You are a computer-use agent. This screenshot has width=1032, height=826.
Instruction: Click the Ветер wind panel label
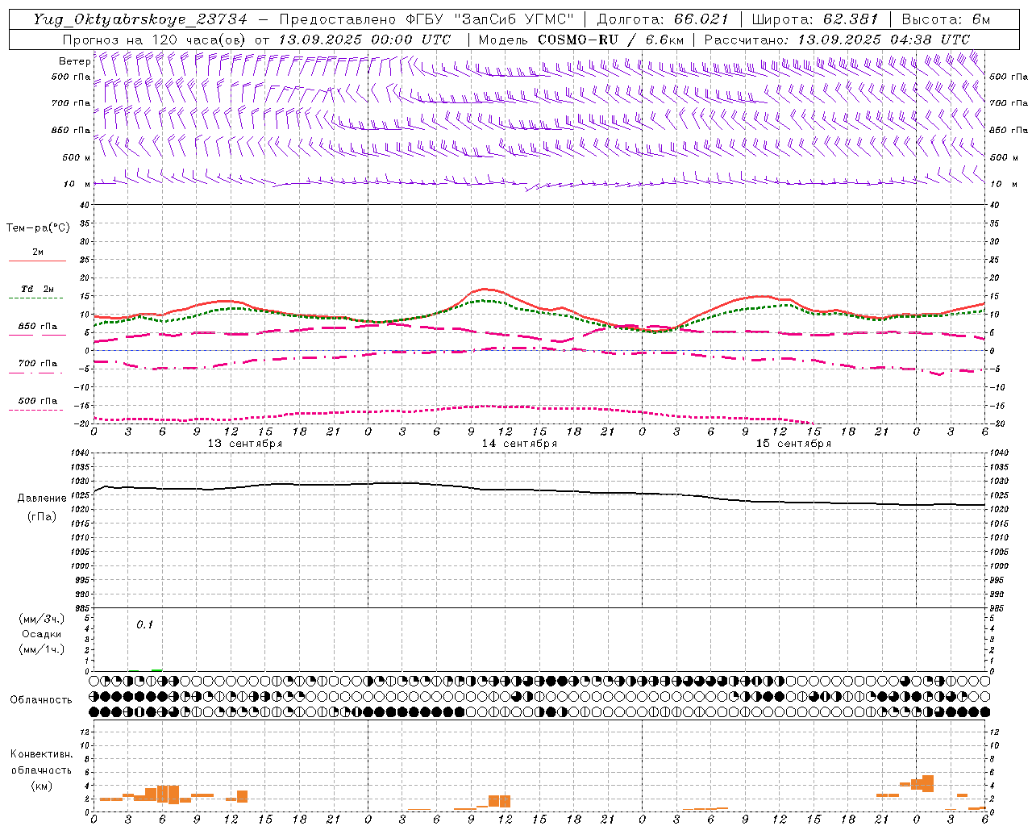[74, 61]
